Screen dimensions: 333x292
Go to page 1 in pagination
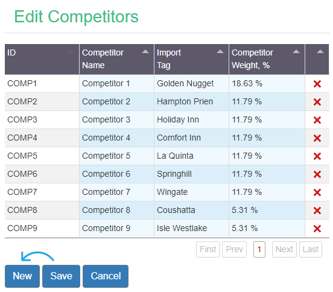259,249
